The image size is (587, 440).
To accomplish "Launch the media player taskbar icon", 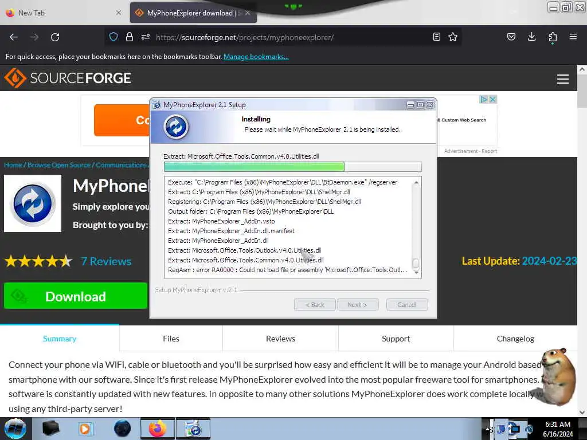I will pos(85,429).
